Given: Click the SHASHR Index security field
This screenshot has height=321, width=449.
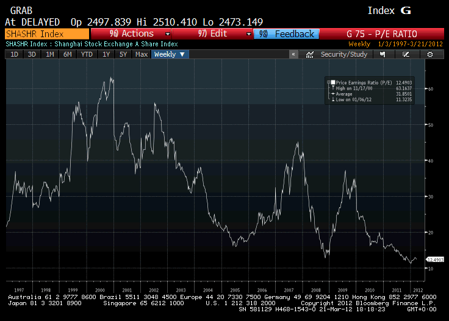Looking at the screenshot, I should pyautogui.click(x=47, y=34).
